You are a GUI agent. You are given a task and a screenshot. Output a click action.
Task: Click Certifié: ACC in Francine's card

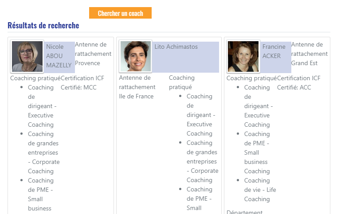tap(294, 87)
